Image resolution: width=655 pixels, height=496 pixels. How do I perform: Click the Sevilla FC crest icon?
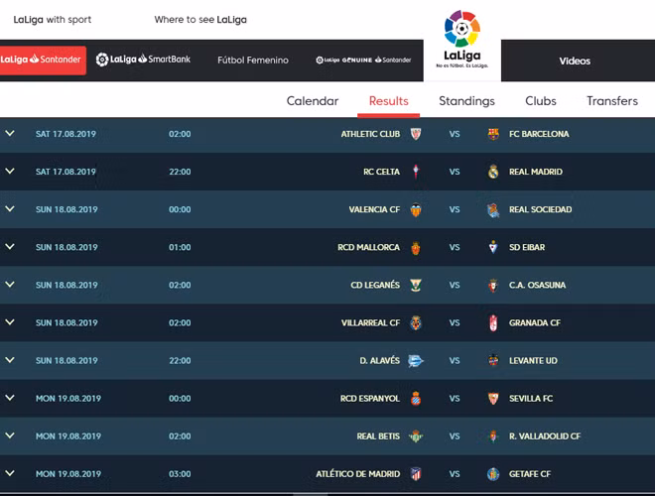point(493,399)
